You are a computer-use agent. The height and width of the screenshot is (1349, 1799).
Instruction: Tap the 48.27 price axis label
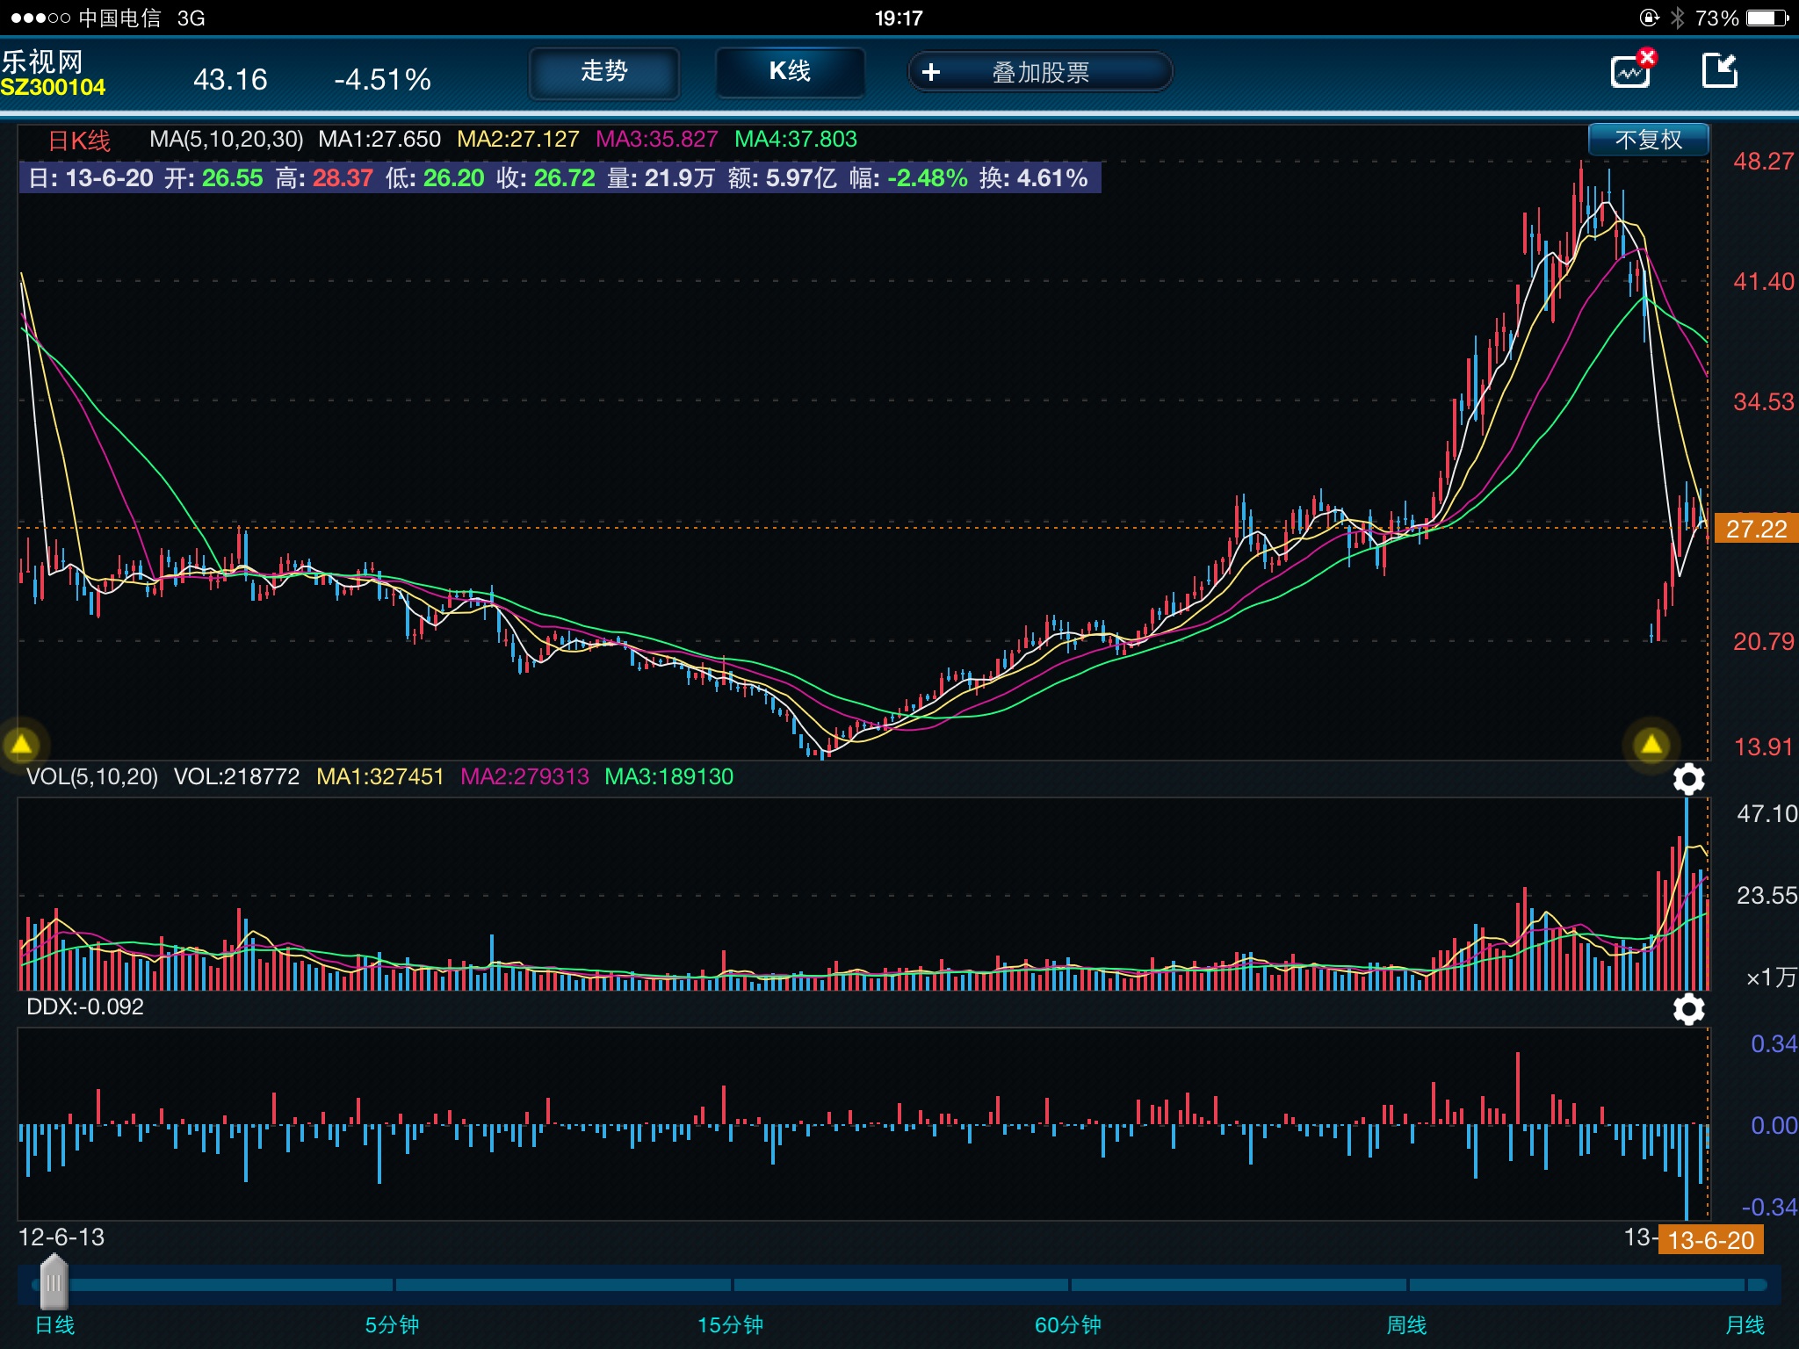coord(1763,162)
